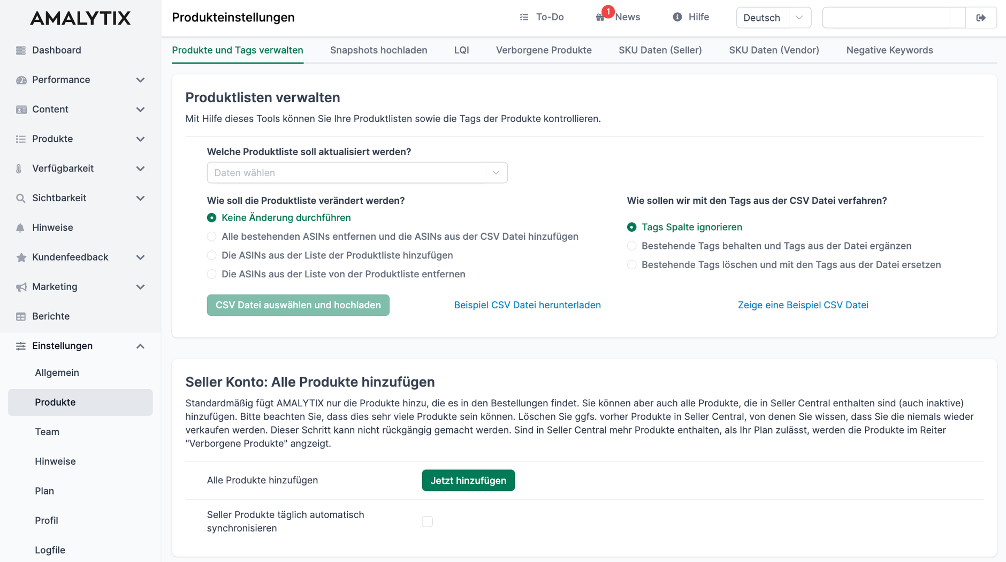Click the Kundenfeedback star icon
The height and width of the screenshot is (562, 1006).
pos(21,257)
